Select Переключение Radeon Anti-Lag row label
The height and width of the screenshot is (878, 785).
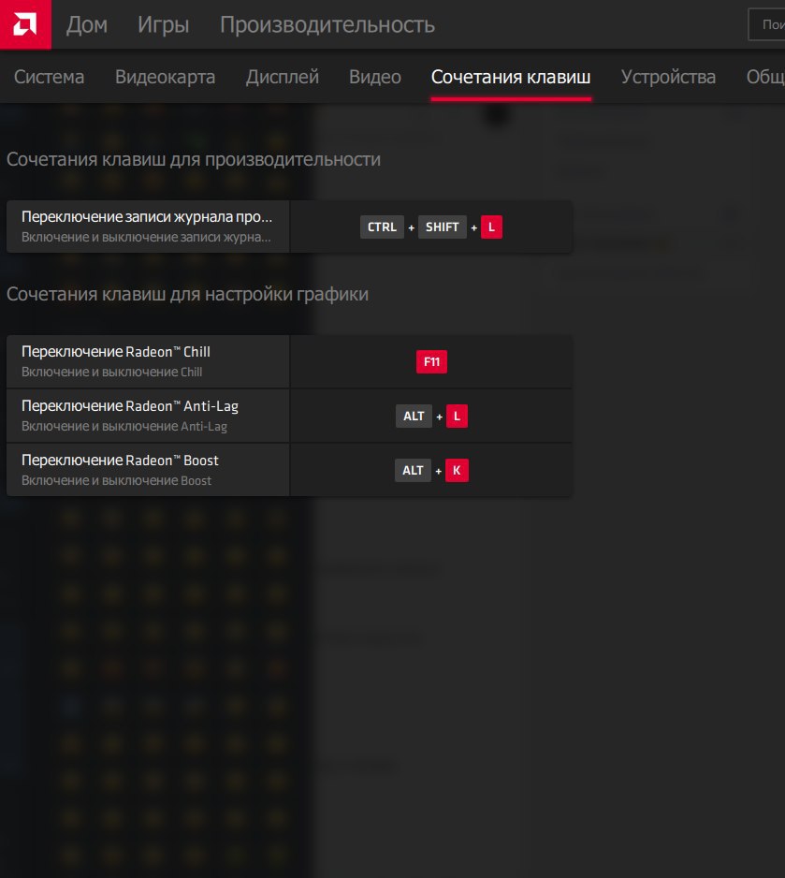[130, 406]
